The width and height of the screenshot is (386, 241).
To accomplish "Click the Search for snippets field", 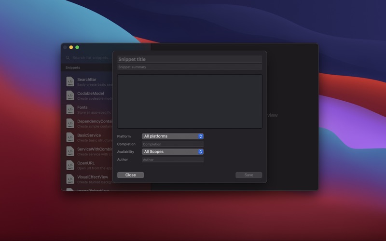I will (x=92, y=58).
